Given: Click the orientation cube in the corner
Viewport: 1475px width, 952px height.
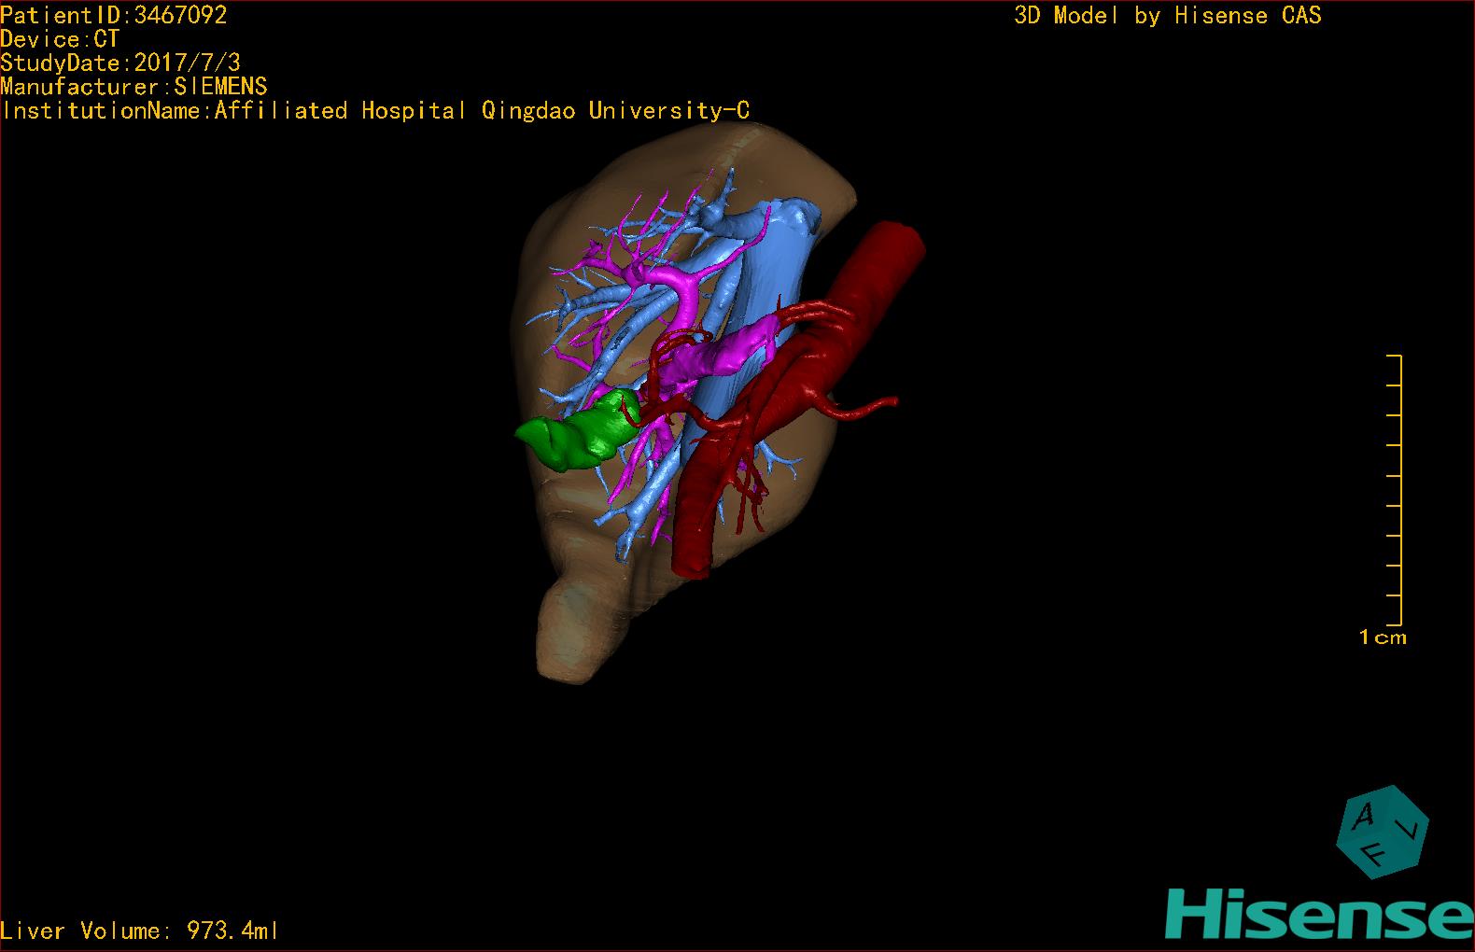Looking at the screenshot, I should 1383,832.
